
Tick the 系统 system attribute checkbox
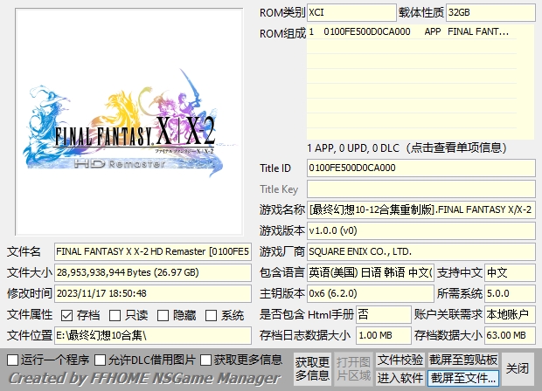211,315
